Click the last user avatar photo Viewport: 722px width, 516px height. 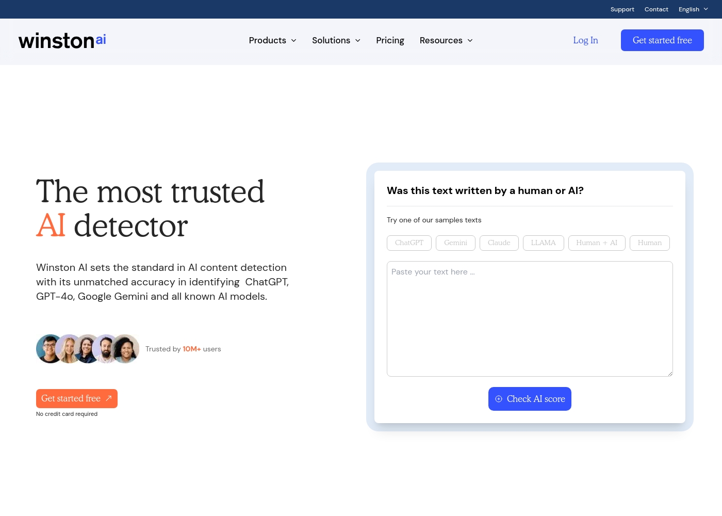pyautogui.click(x=126, y=349)
